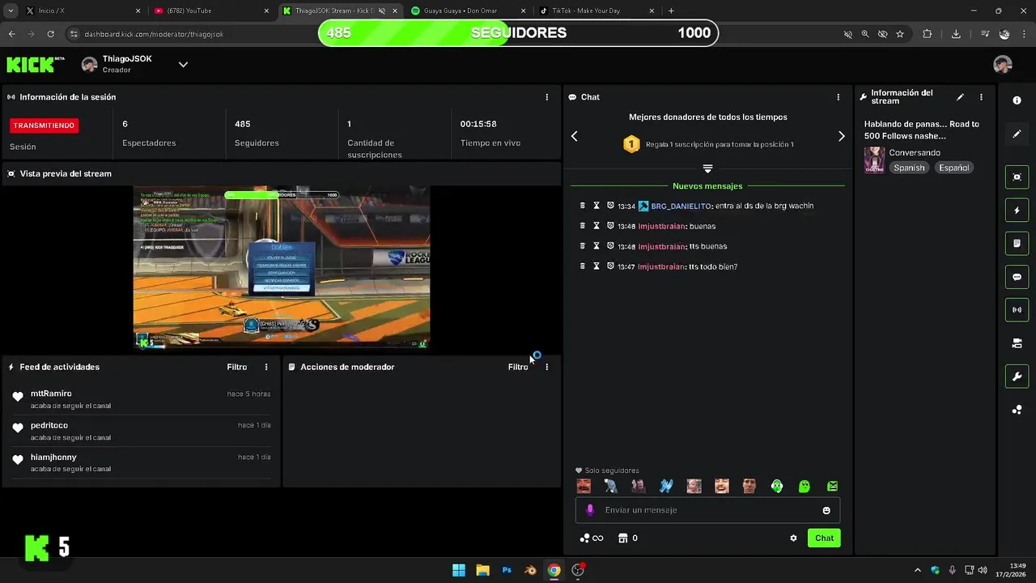Open Acciones de moderador three-dot menu
The height and width of the screenshot is (583, 1036).
[547, 367]
